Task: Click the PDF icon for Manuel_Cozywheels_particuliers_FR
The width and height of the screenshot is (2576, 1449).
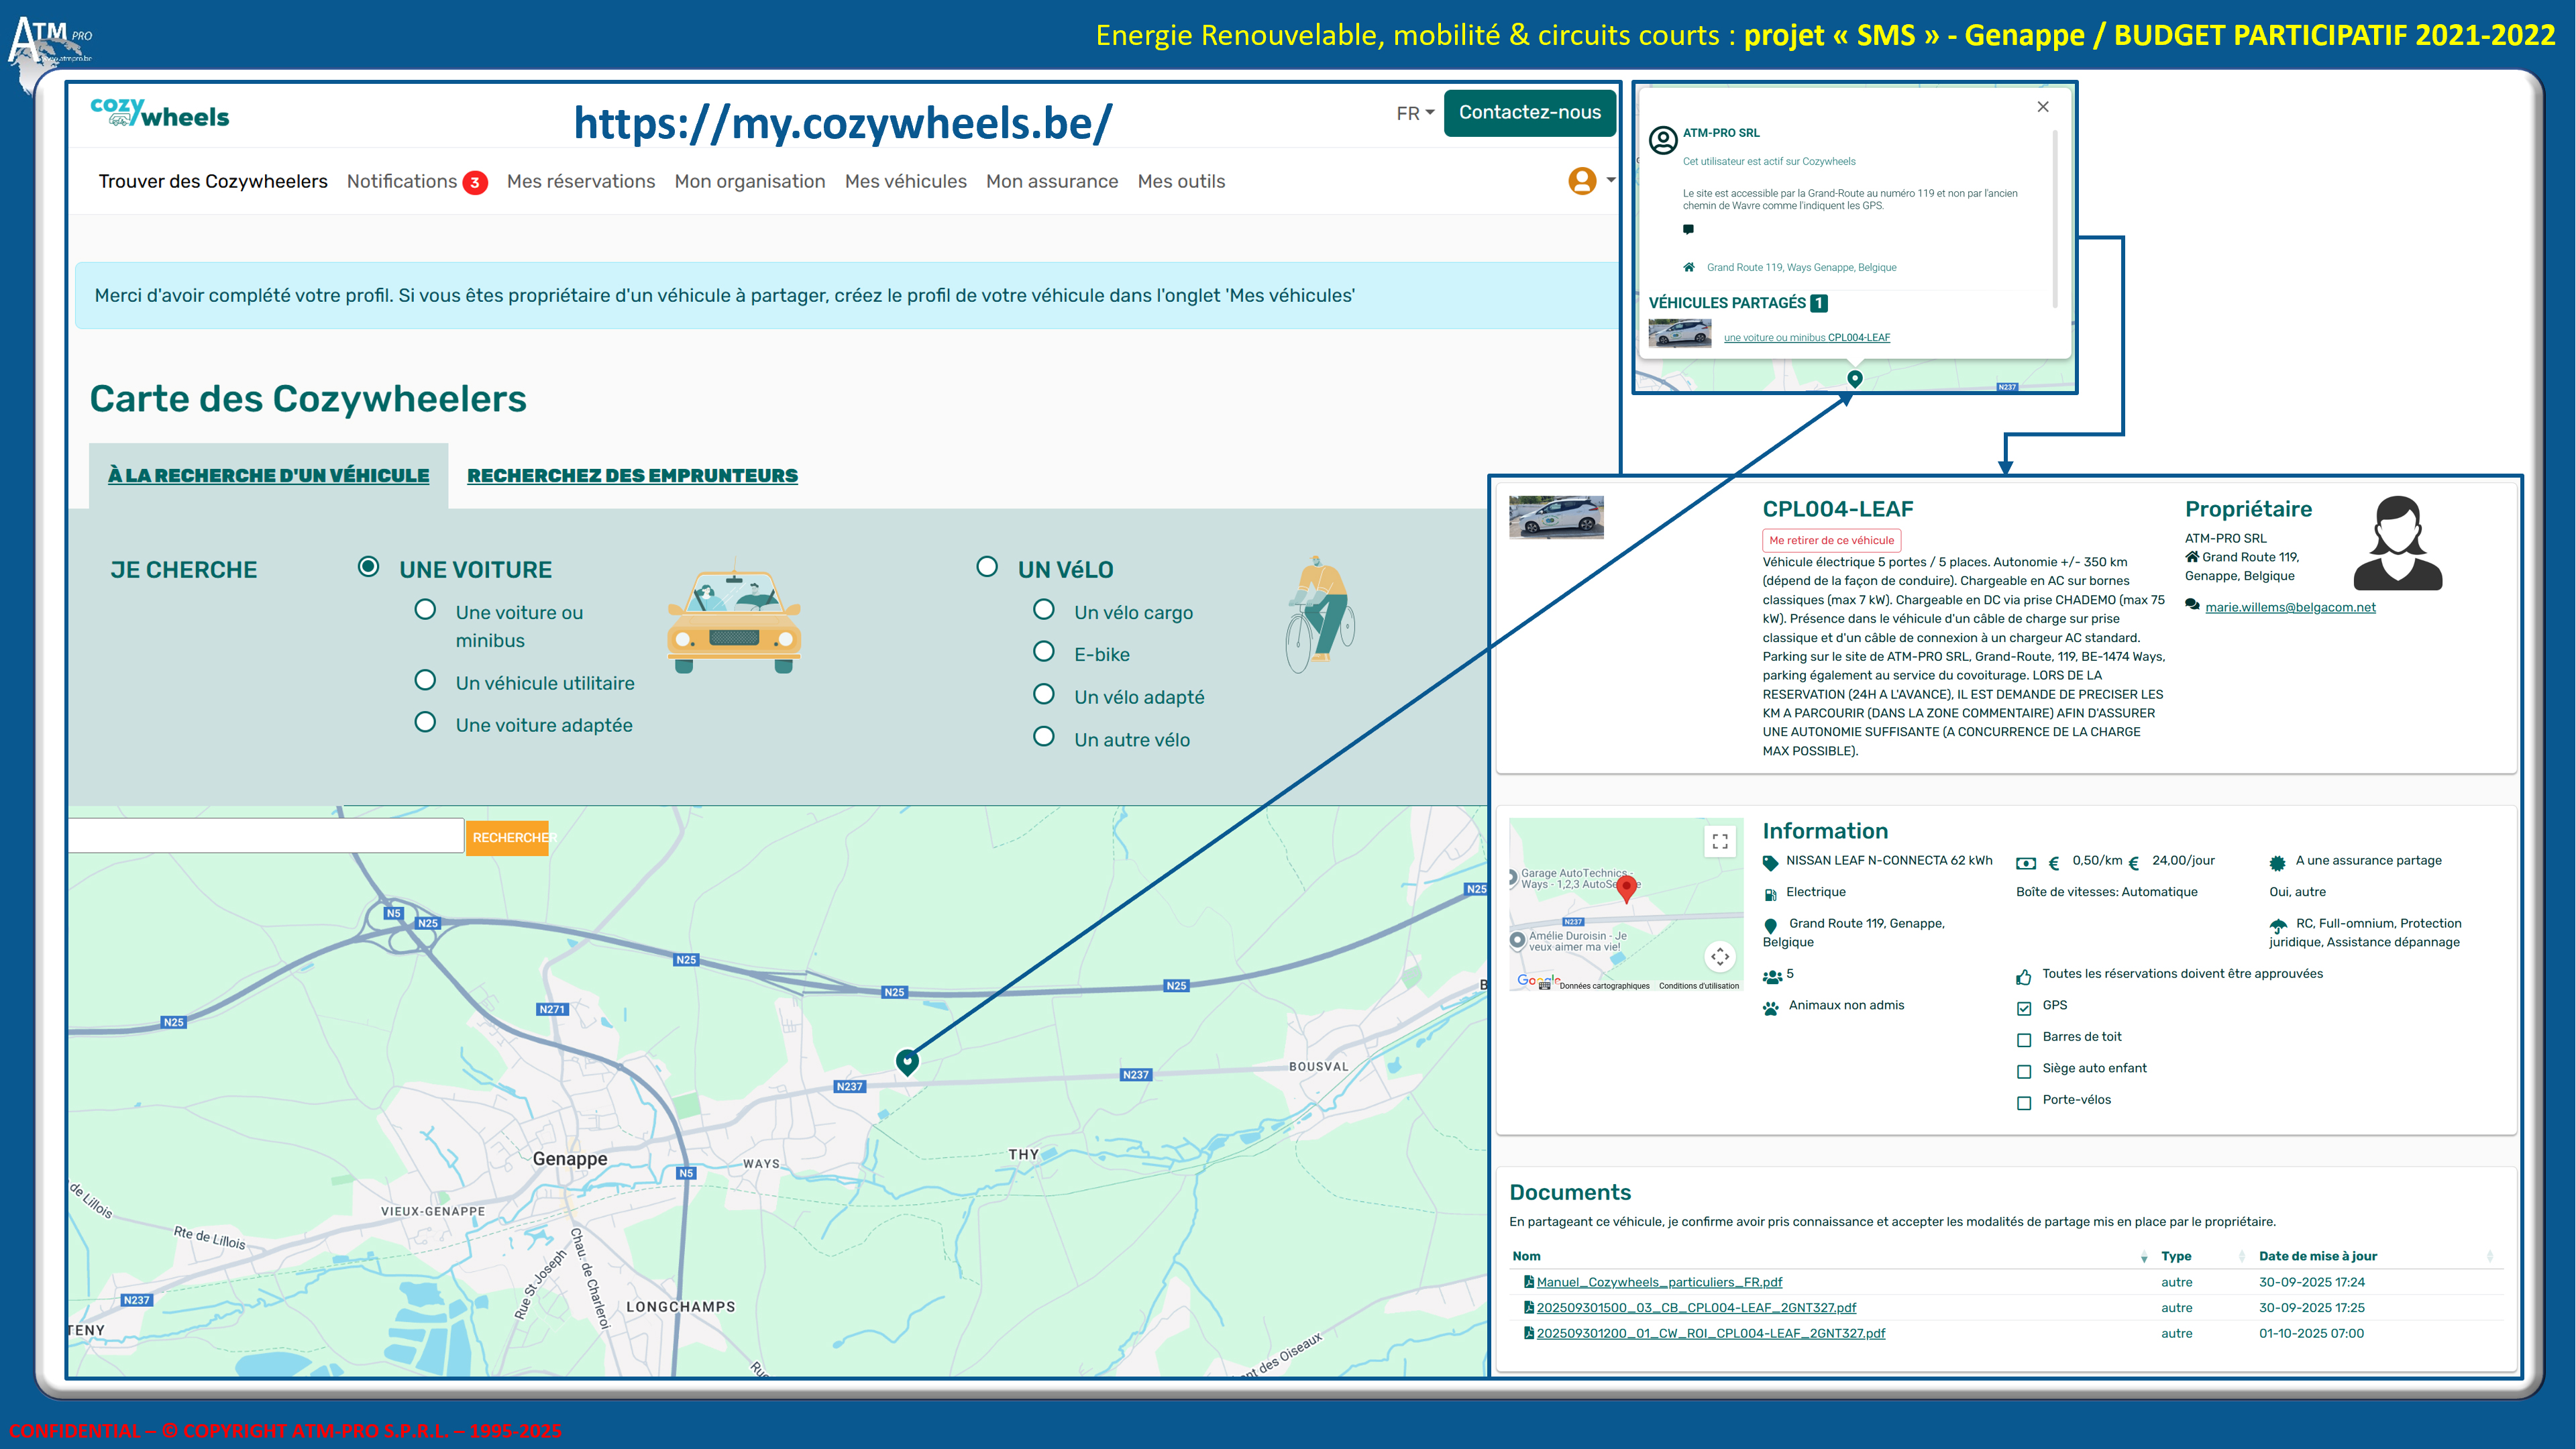Action: click(1528, 1282)
